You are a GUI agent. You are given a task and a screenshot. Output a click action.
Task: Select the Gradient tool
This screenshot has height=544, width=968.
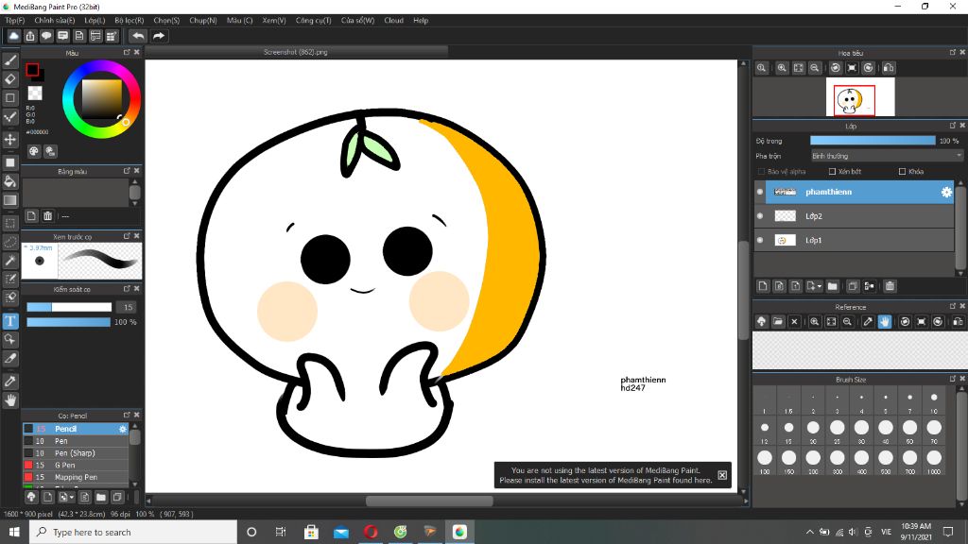click(10, 200)
